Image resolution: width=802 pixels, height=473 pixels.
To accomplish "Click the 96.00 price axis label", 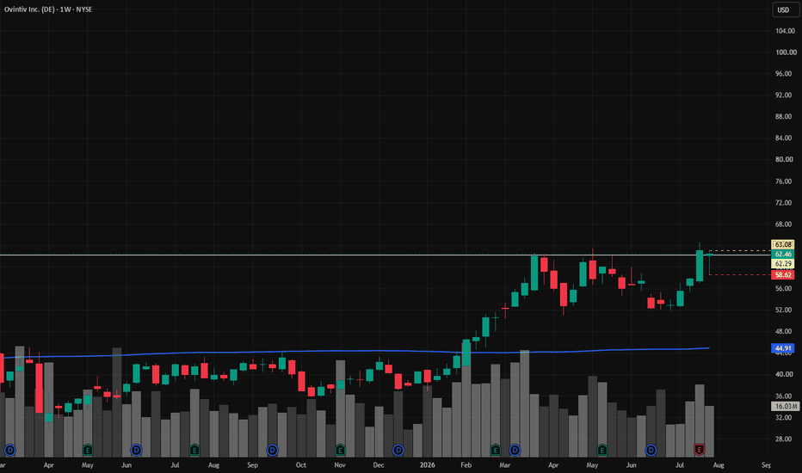I will [783, 74].
